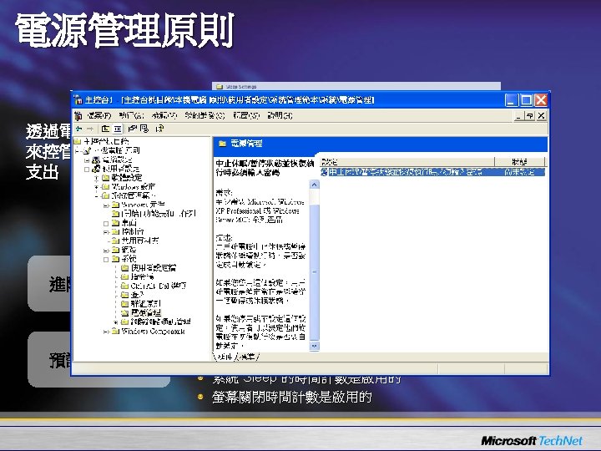Image resolution: width=601 pixels, height=451 pixels.
Task: Expand the Windows 元件 folder
Action: pos(106,205)
